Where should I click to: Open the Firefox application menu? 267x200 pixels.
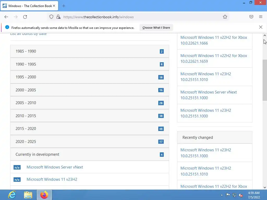pos(261,17)
